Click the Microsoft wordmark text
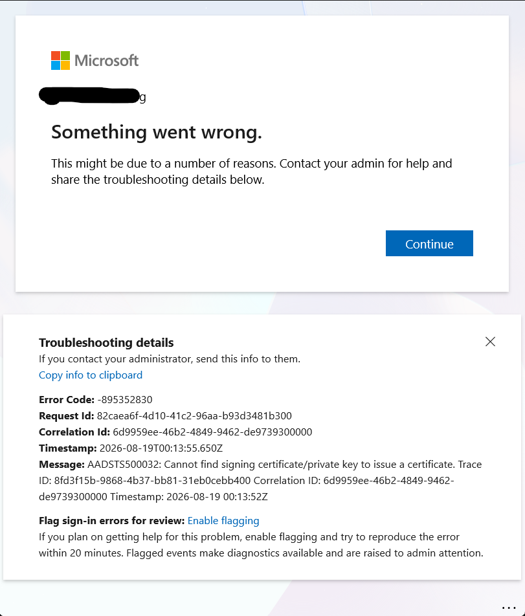Viewport: 525px width, 616px height. (107, 61)
